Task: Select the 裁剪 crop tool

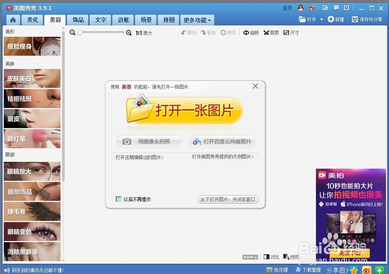Action: pyautogui.click(x=271, y=33)
